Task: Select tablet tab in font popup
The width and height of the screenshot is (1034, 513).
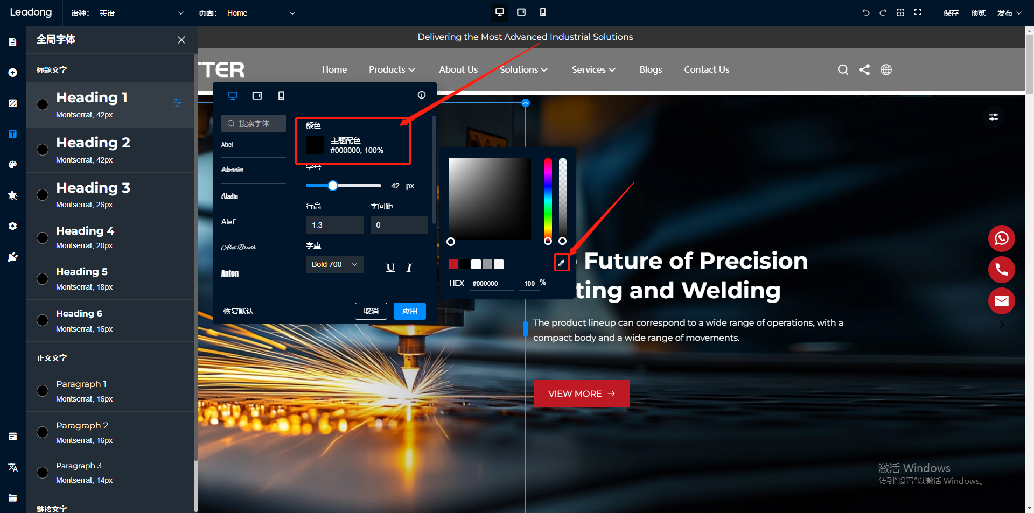Action: point(257,96)
